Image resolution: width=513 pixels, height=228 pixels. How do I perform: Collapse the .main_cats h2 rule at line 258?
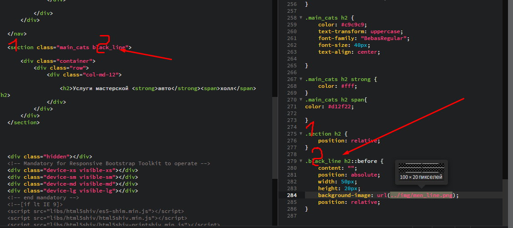(301, 18)
